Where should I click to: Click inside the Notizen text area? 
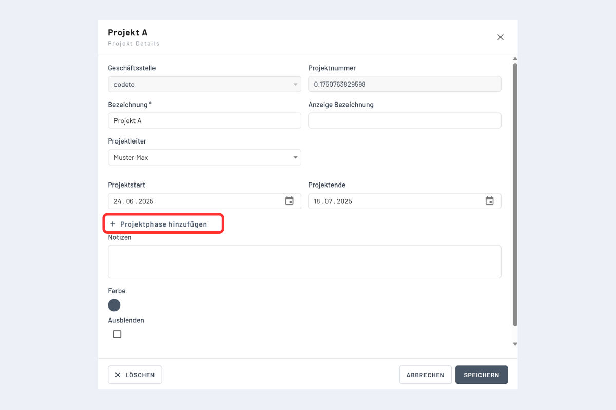tap(304, 261)
